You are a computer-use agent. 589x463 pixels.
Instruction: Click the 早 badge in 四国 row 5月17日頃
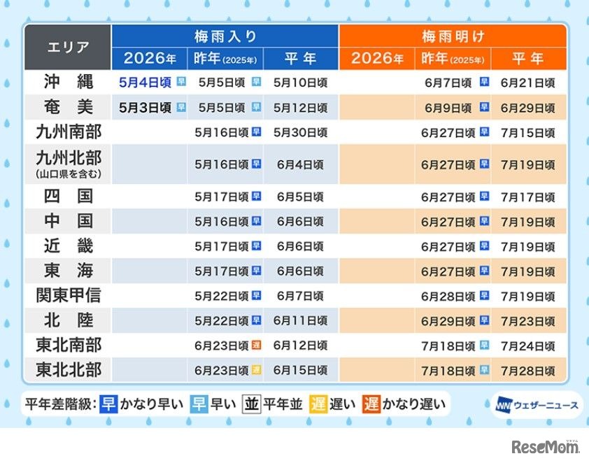(256, 196)
